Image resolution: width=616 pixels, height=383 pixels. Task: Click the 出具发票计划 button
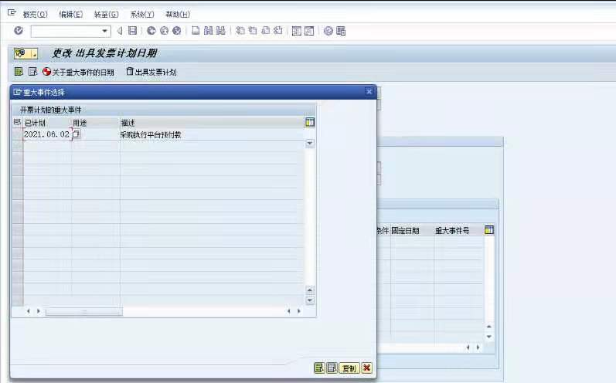151,72
